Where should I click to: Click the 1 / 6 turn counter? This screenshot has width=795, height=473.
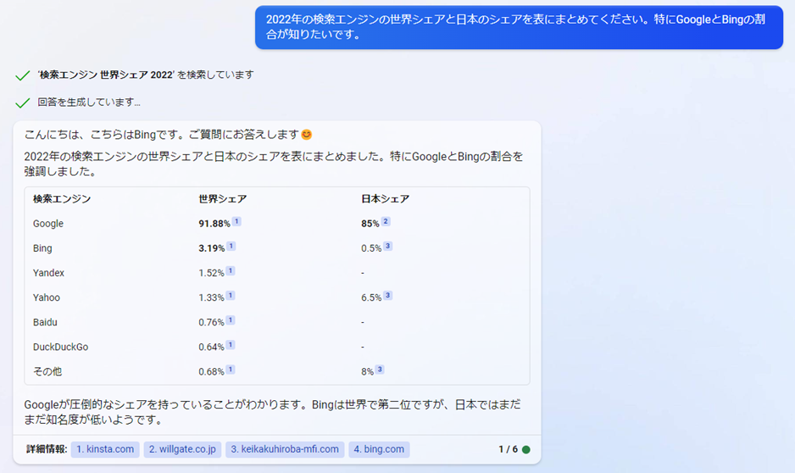point(508,449)
